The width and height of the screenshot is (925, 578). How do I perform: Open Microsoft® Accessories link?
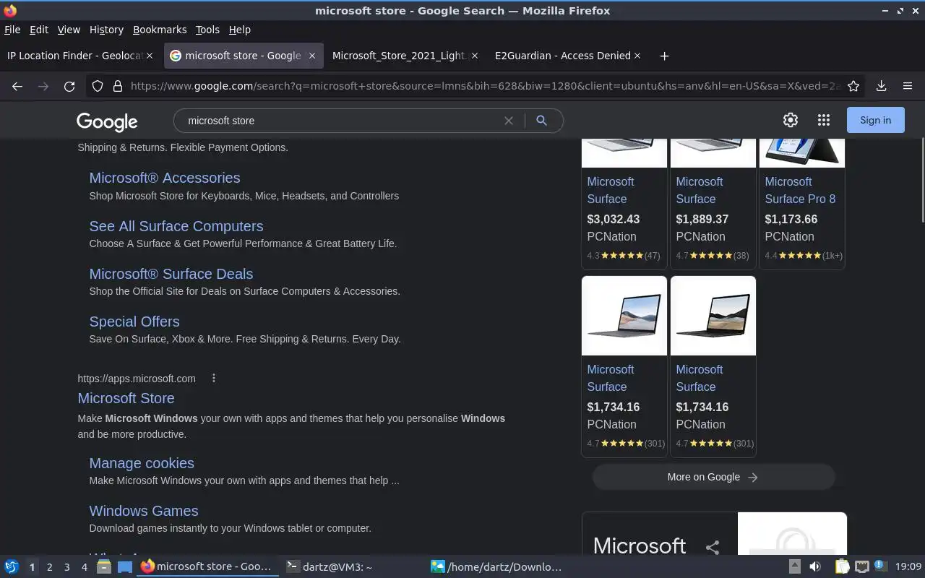(x=165, y=178)
